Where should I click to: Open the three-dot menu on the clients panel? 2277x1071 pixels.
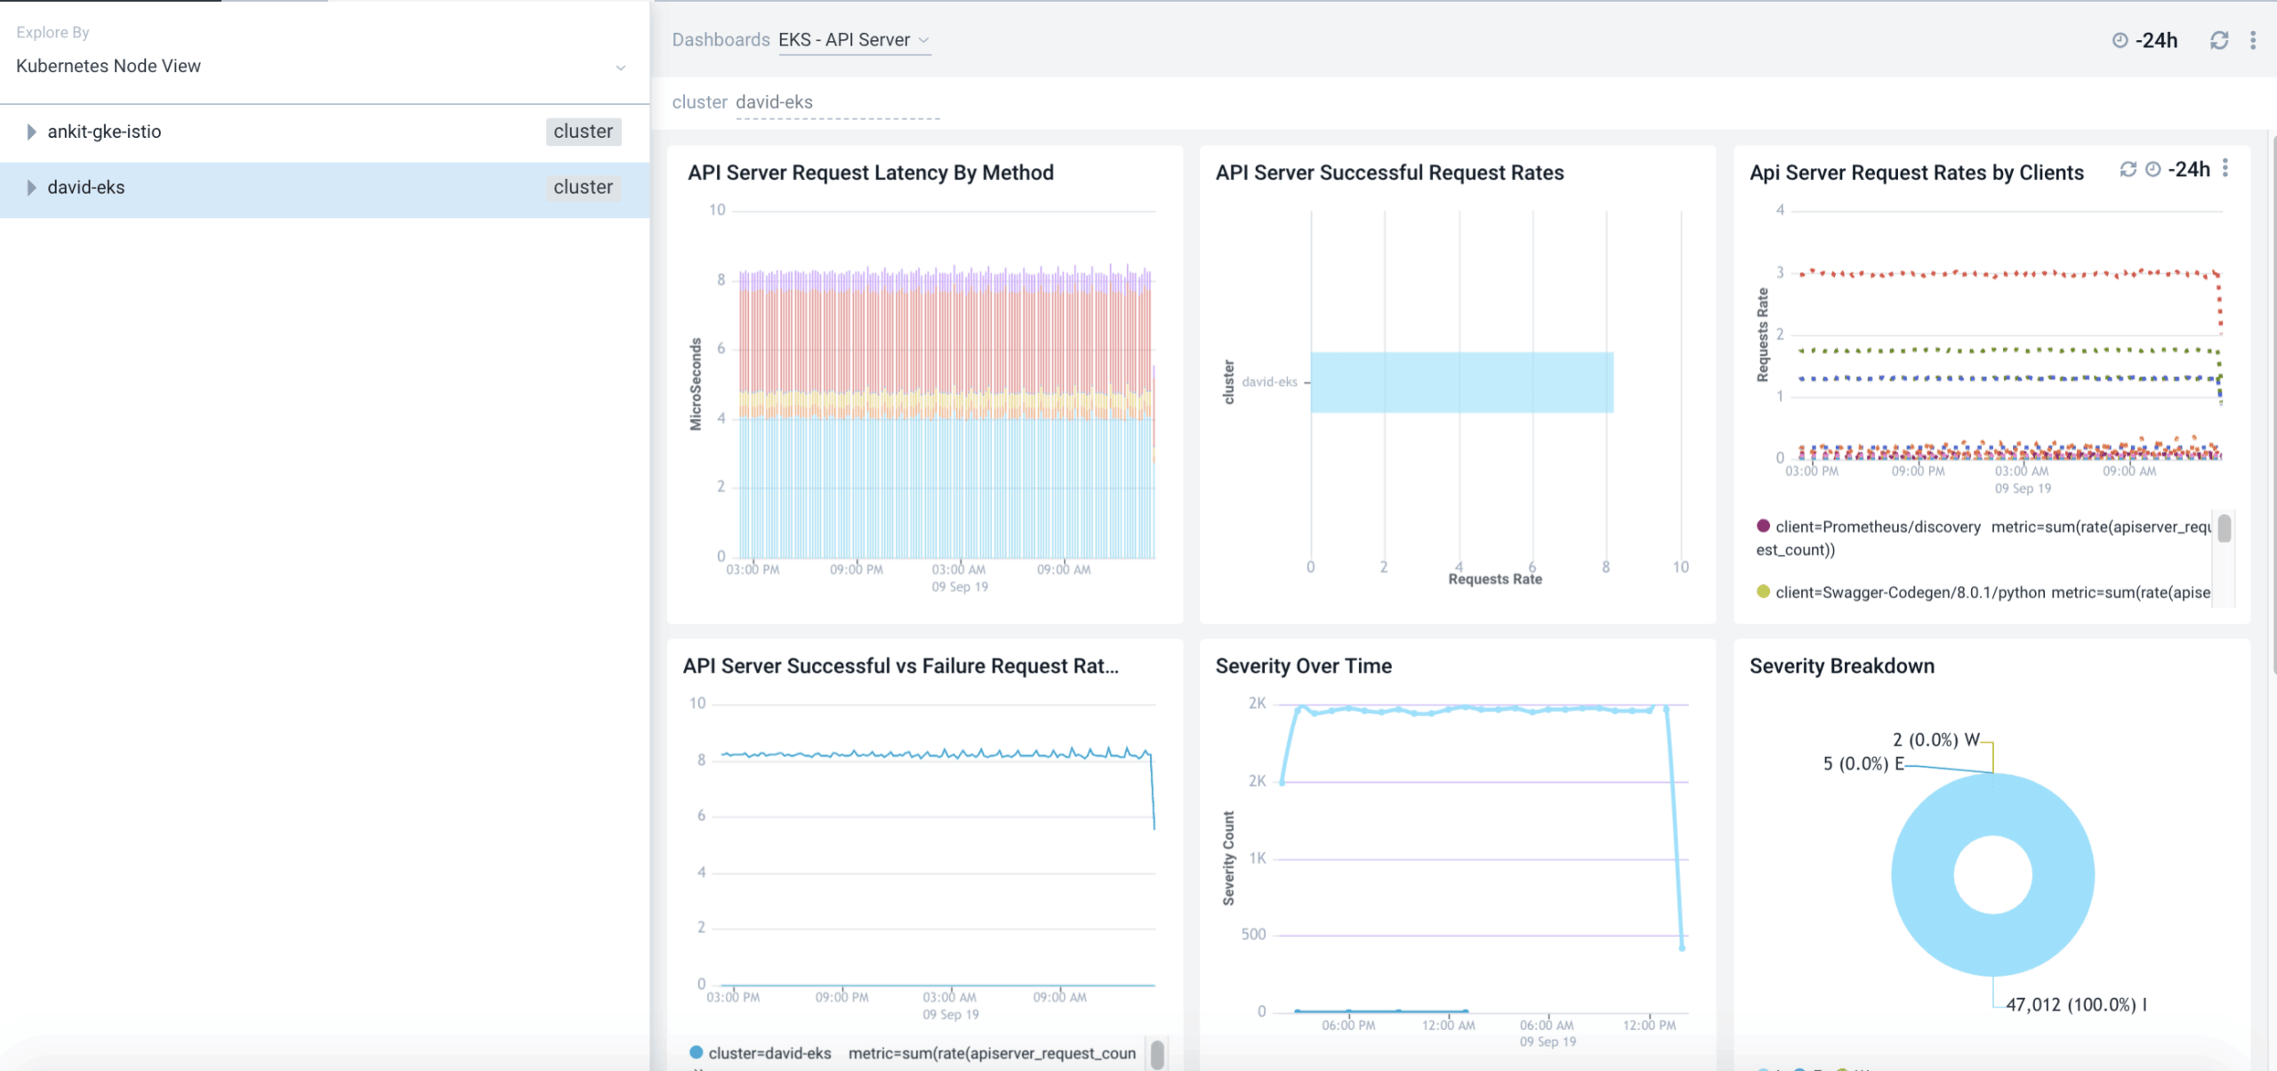pos(2225,167)
